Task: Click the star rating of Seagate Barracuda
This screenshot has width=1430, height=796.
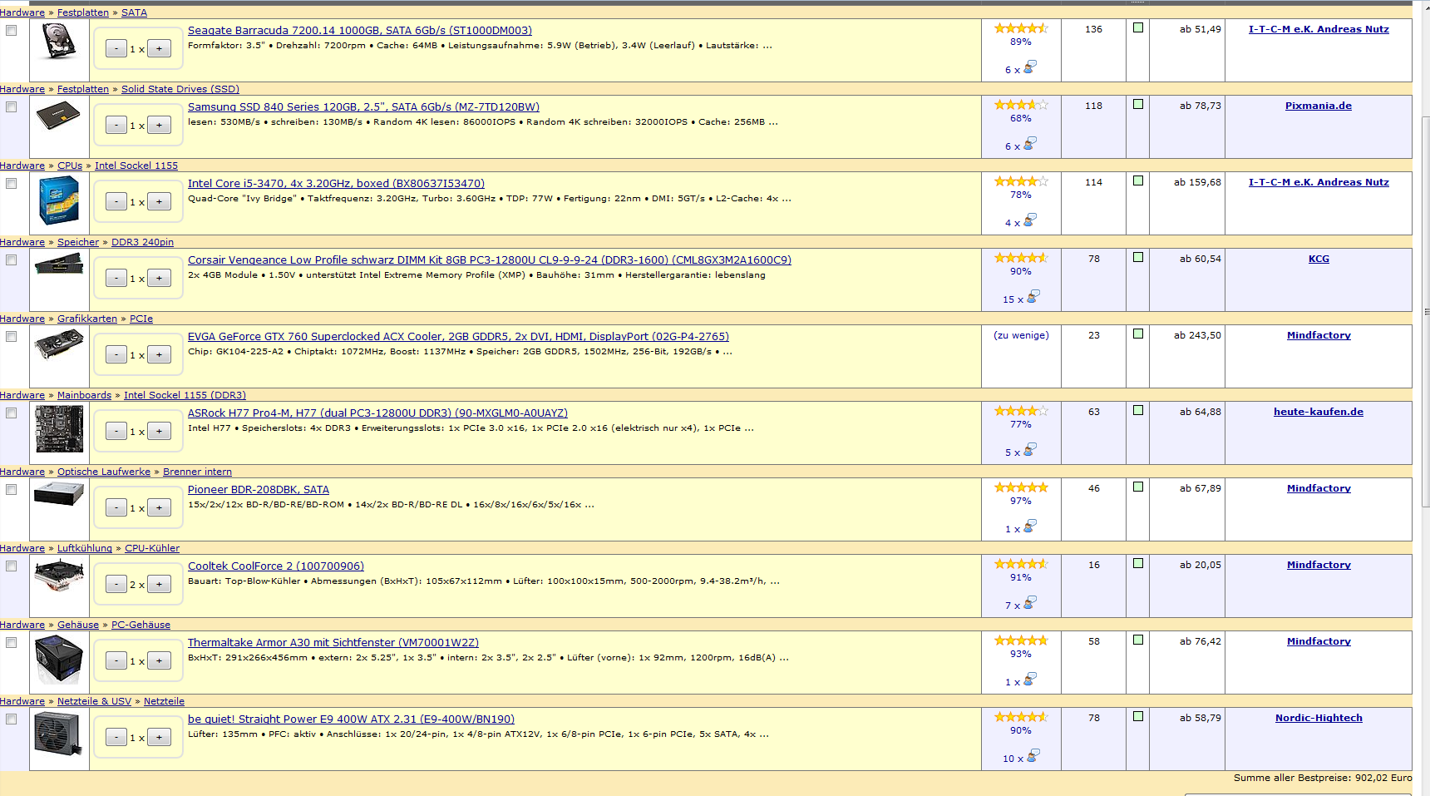Action: (1021, 28)
